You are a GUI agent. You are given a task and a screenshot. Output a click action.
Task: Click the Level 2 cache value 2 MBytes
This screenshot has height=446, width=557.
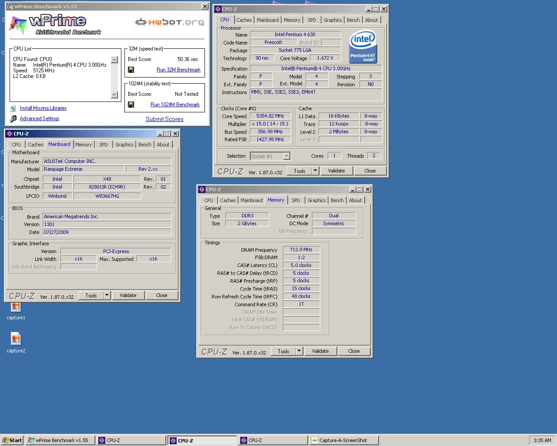[339, 132]
